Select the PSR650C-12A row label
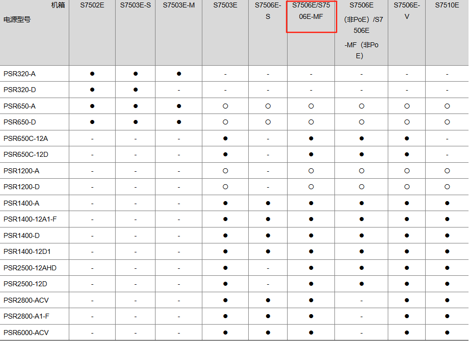Viewport: 473px width, 343px height. click(x=25, y=138)
